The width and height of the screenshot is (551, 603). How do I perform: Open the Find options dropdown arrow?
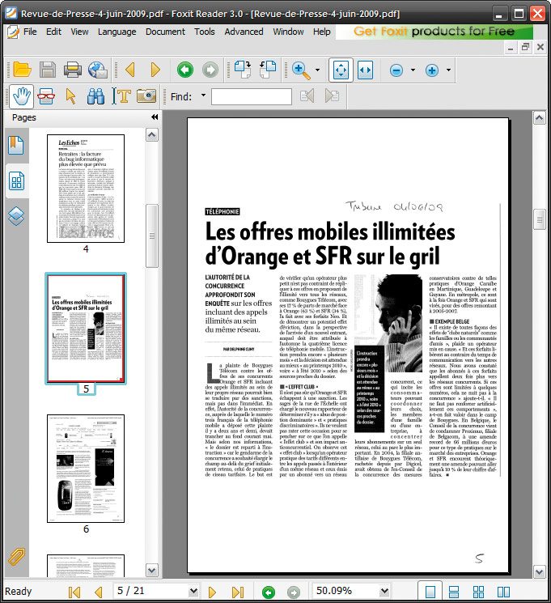coord(203,96)
